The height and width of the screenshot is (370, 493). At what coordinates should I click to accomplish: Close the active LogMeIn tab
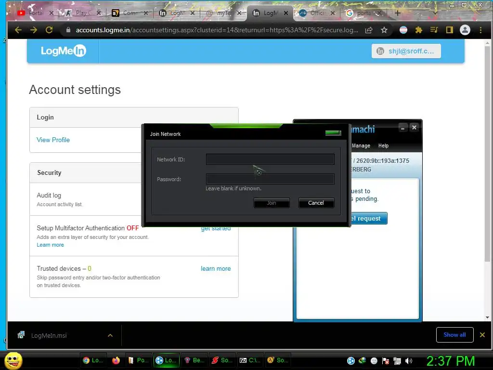[286, 13]
